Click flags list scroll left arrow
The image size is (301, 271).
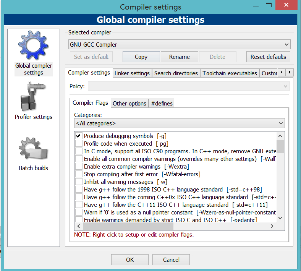pos(79,226)
